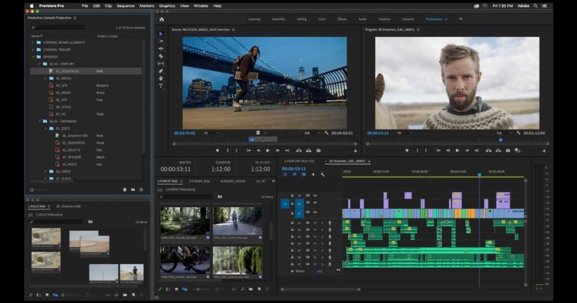Hide video track V3 with eye icon

pos(315,195)
